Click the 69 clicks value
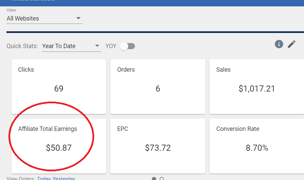 59,89
